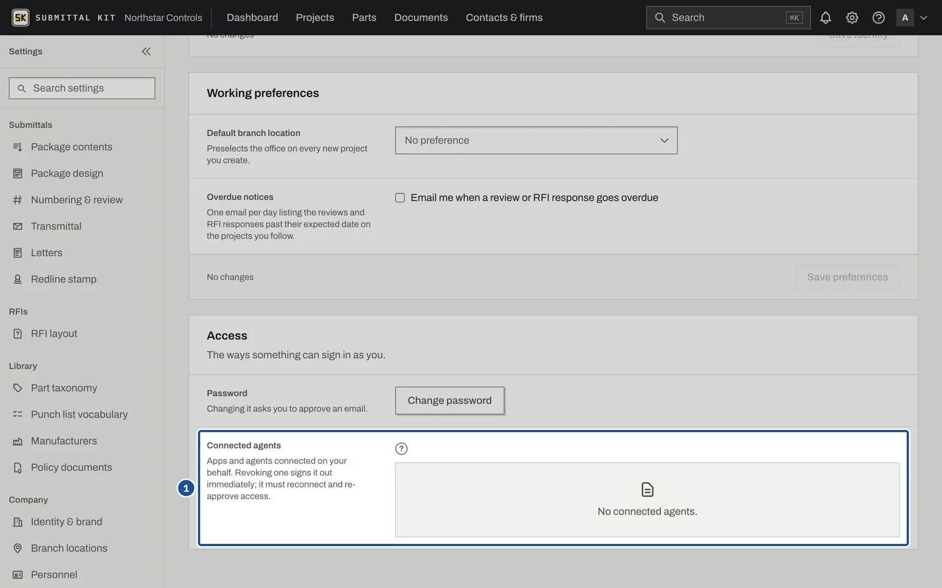
Task: Click the Letters icon
Action: coord(18,253)
